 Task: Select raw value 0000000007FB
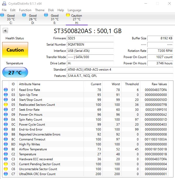156,105
